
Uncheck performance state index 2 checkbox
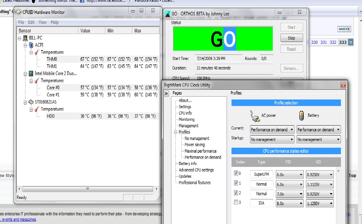pos(236,192)
